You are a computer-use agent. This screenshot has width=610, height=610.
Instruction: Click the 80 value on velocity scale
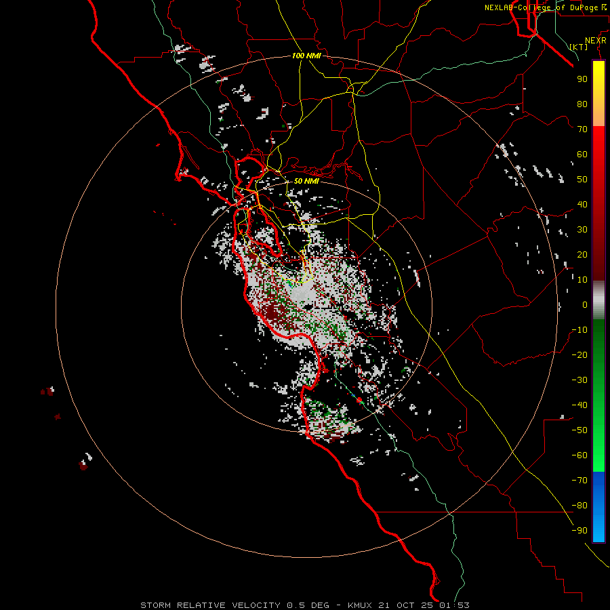(582, 104)
